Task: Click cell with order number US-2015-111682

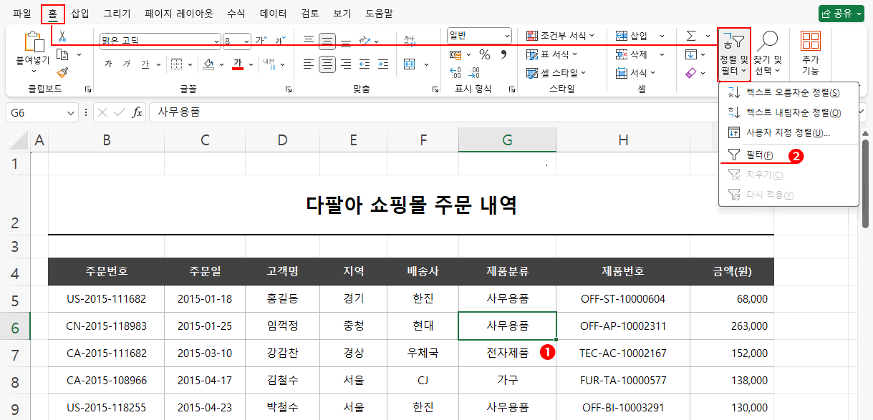Action: 106,299
